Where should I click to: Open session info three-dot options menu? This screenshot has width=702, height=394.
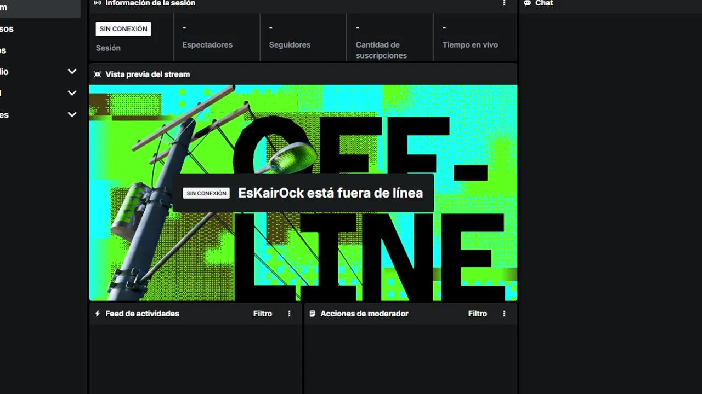coord(504,3)
